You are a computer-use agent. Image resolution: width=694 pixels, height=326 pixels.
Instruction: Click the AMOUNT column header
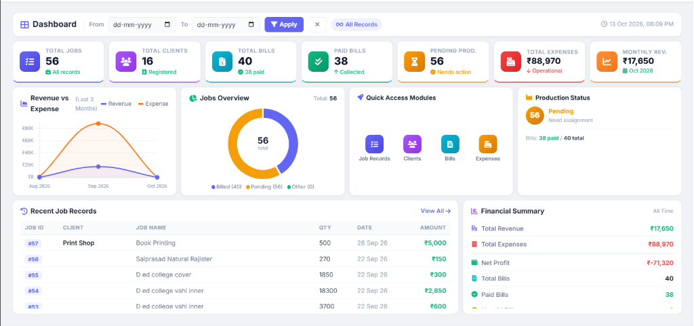pos(433,228)
